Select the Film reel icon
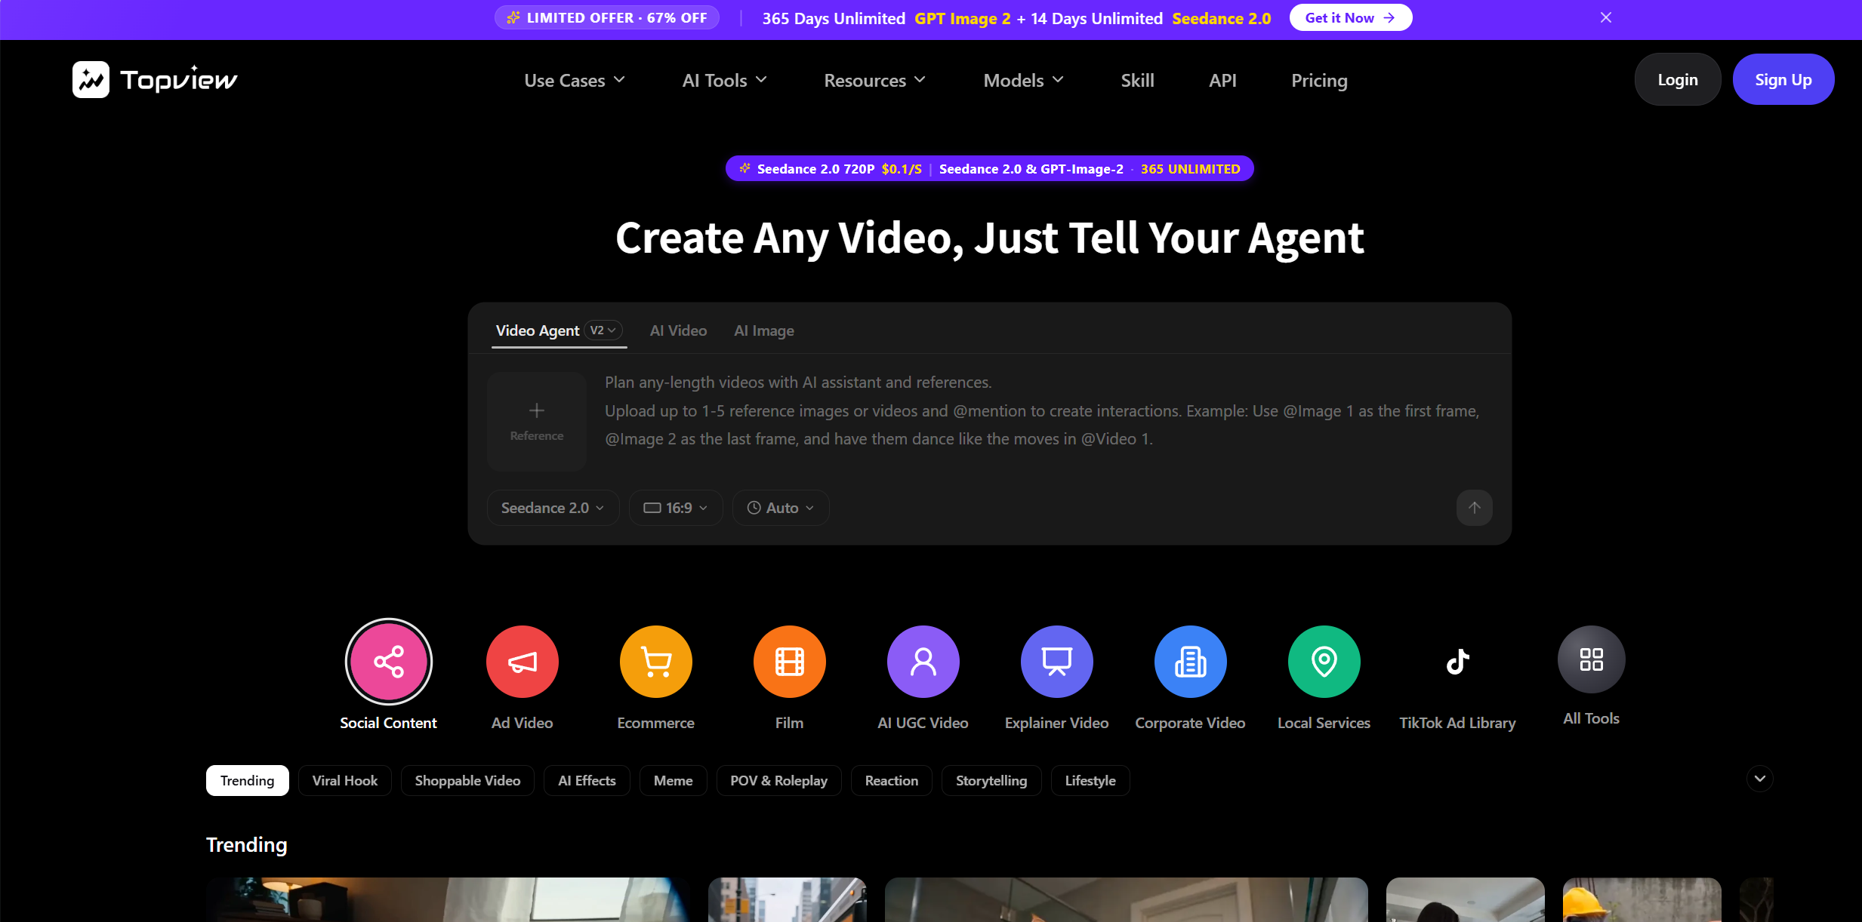Image resolution: width=1862 pixels, height=922 pixels. (x=790, y=662)
